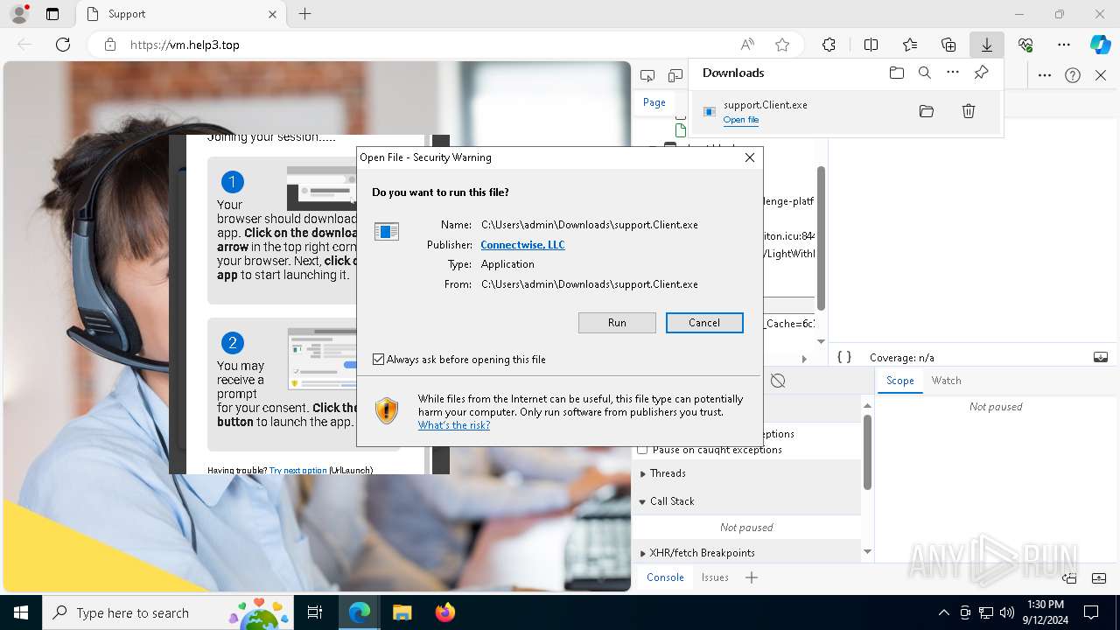
Task: Click the What's the risk? link
Action: tap(453, 425)
